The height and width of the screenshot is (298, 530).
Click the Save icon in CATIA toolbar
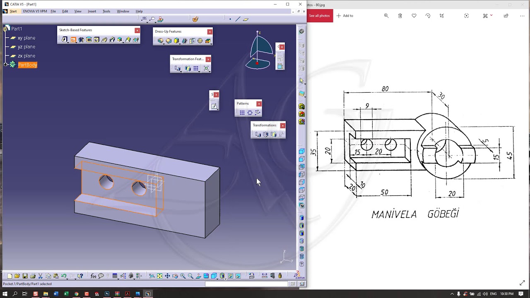[25, 276]
